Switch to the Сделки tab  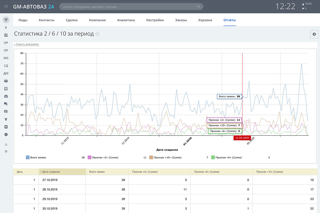[72, 20]
